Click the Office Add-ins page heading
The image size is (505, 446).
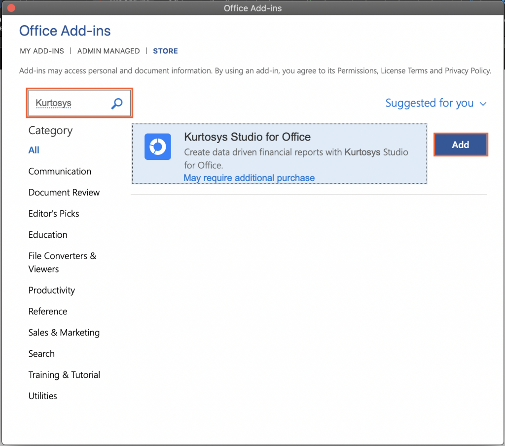(65, 31)
